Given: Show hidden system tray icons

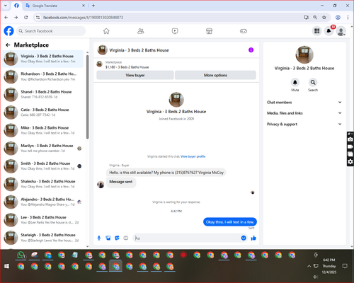Looking at the screenshot, I should click(309, 266).
